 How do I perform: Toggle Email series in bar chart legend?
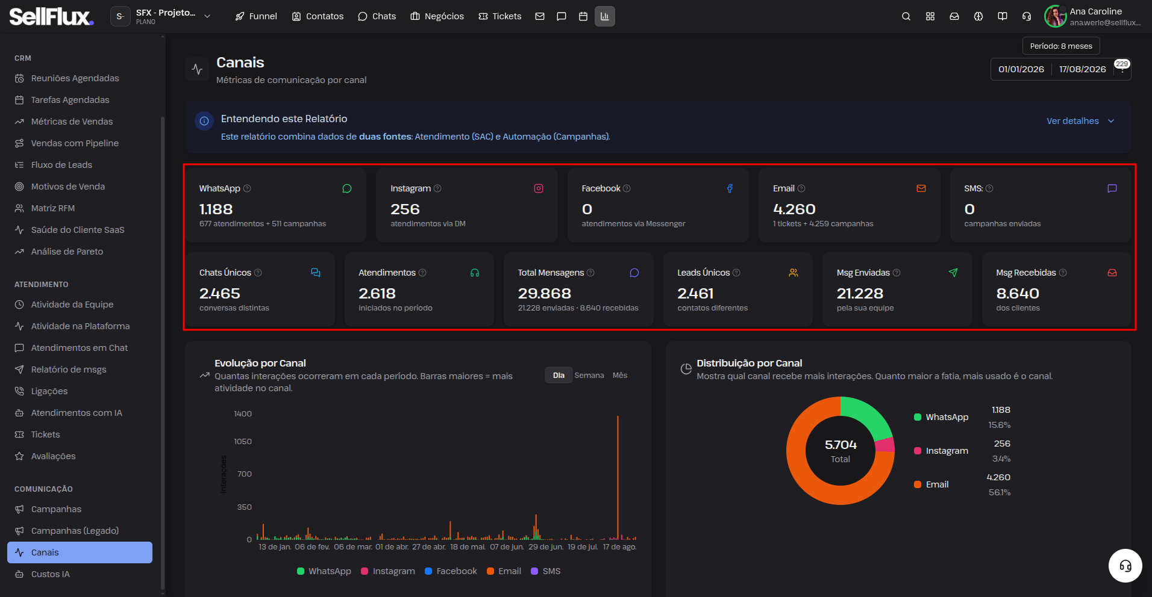(504, 571)
